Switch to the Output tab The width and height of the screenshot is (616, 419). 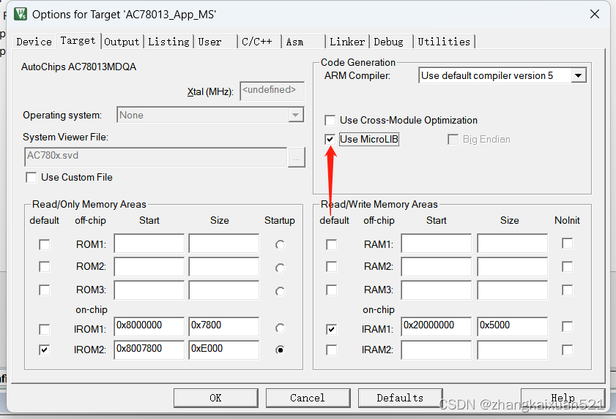122,42
